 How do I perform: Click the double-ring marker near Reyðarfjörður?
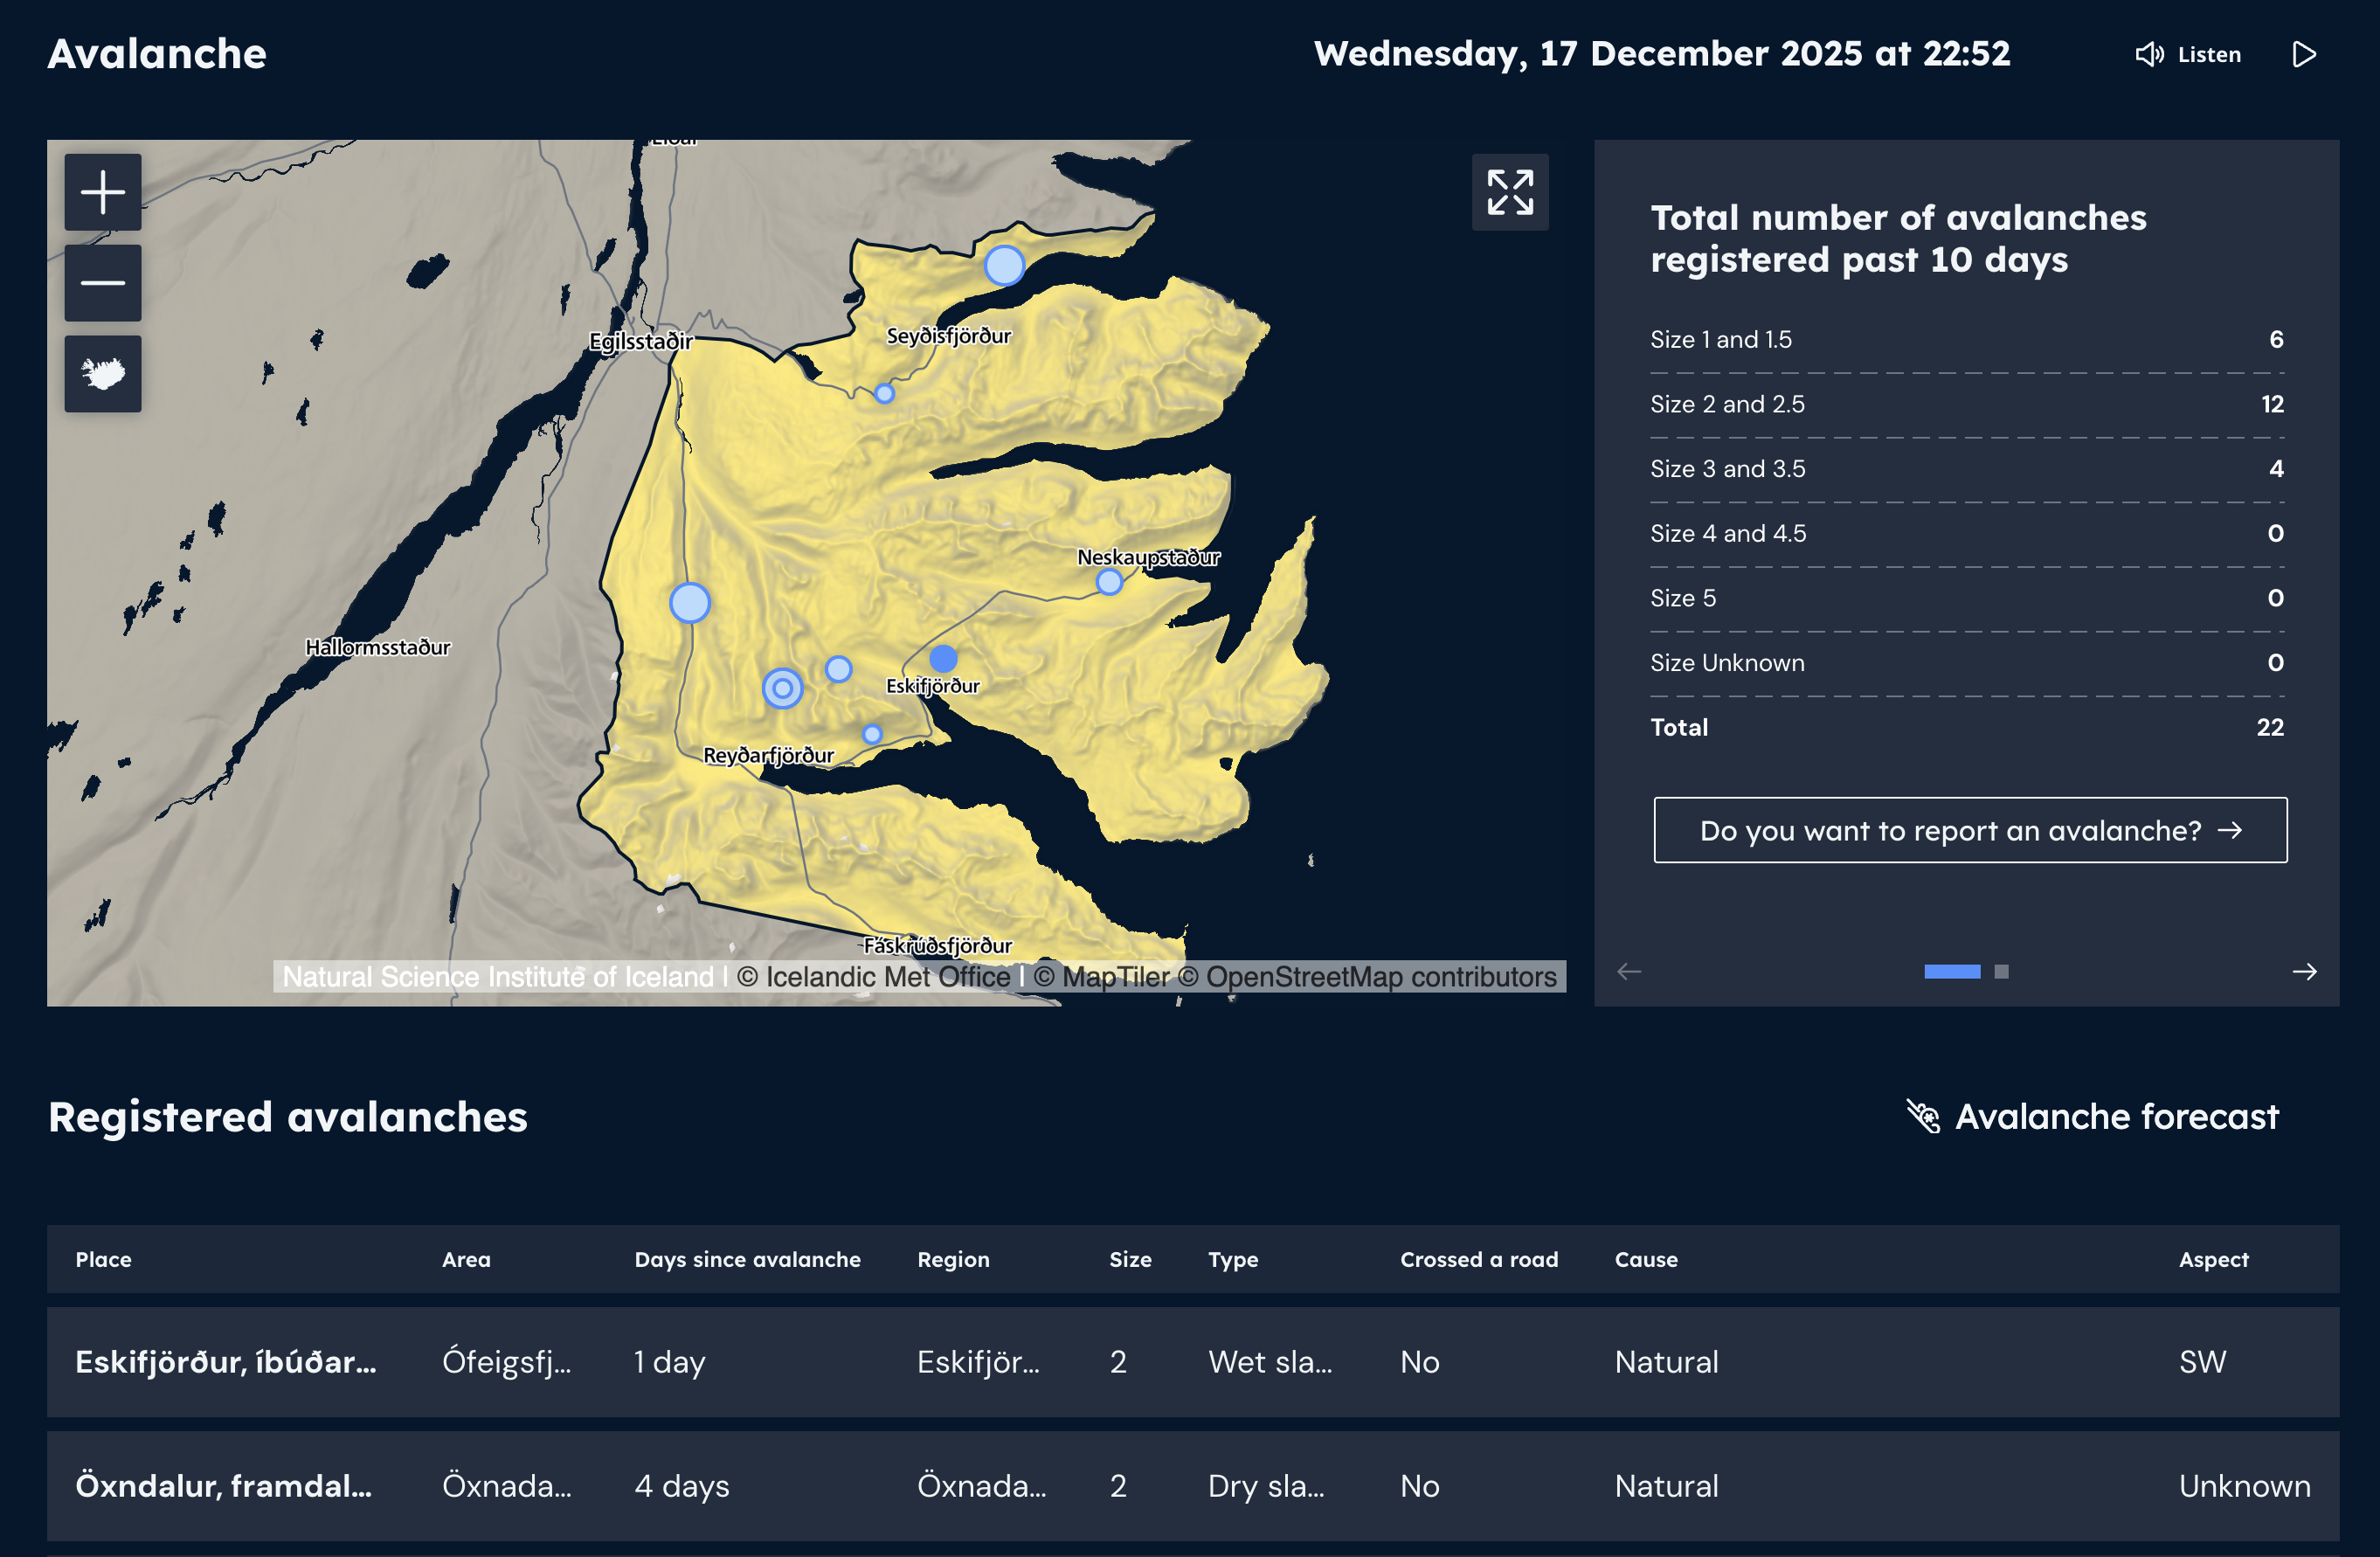click(x=782, y=688)
